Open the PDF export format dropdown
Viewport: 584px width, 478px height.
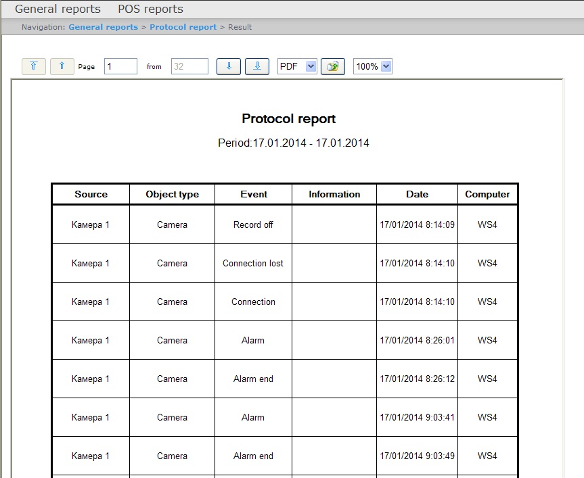pos(297,66)
